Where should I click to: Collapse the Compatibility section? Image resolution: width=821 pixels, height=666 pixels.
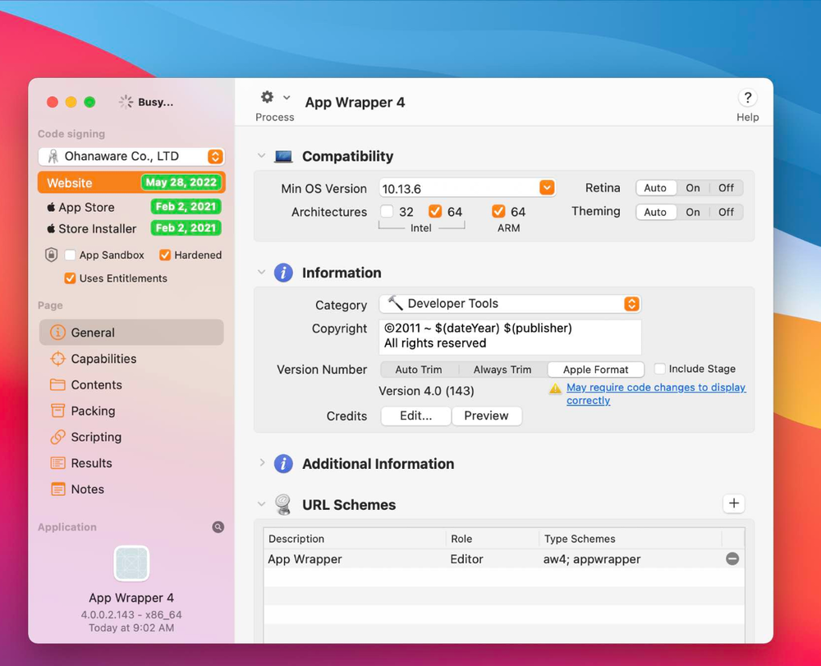[x=261, y=156]
